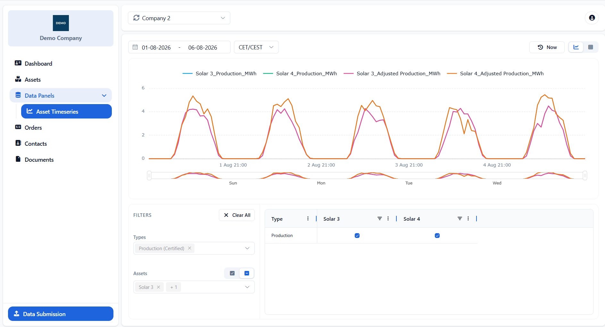
Task: Switch to line chart view
Action: coord(576,47)
